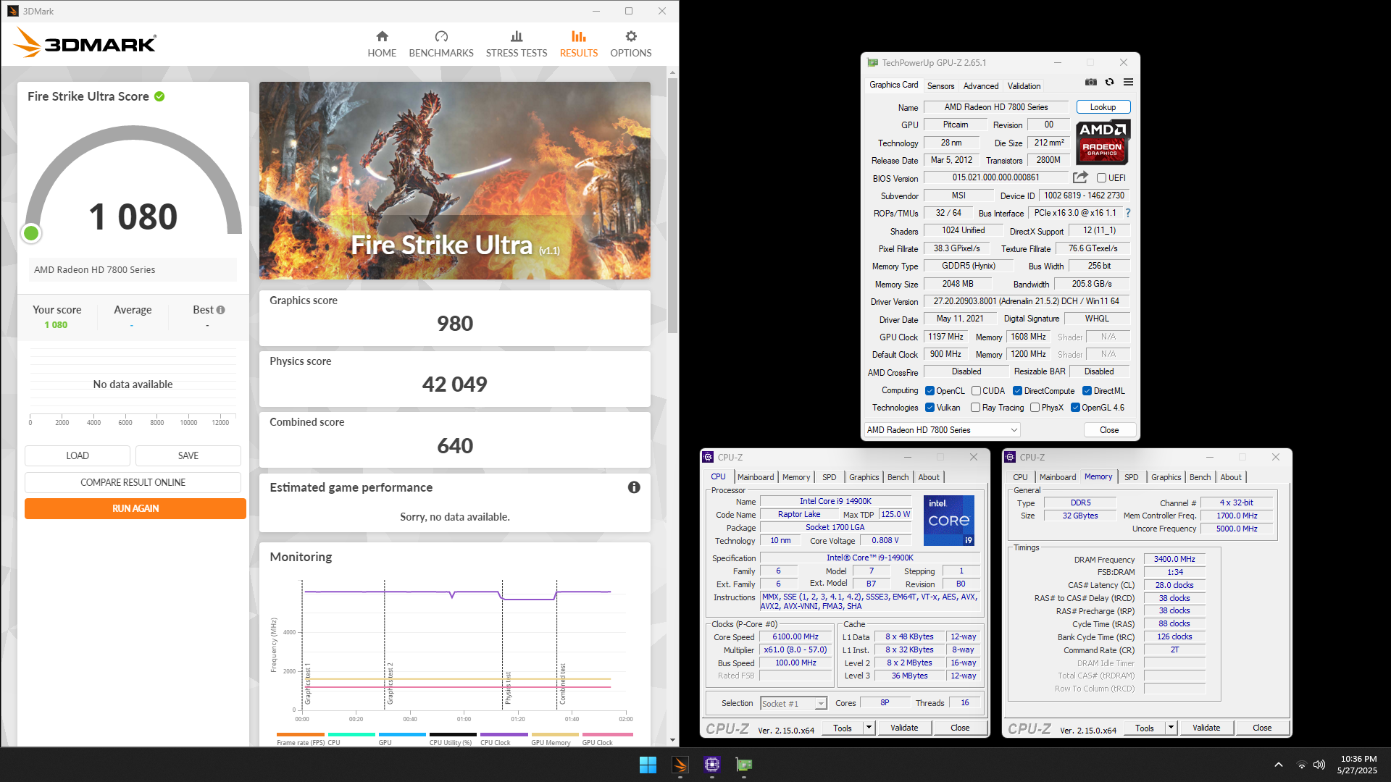Open the Windows Start menu
1391x782 pixels.
click(x=648, y=765)
